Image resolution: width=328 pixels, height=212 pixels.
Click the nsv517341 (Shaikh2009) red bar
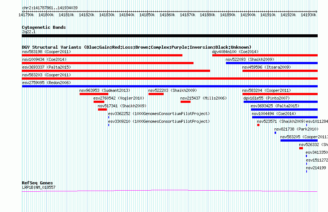102,110
